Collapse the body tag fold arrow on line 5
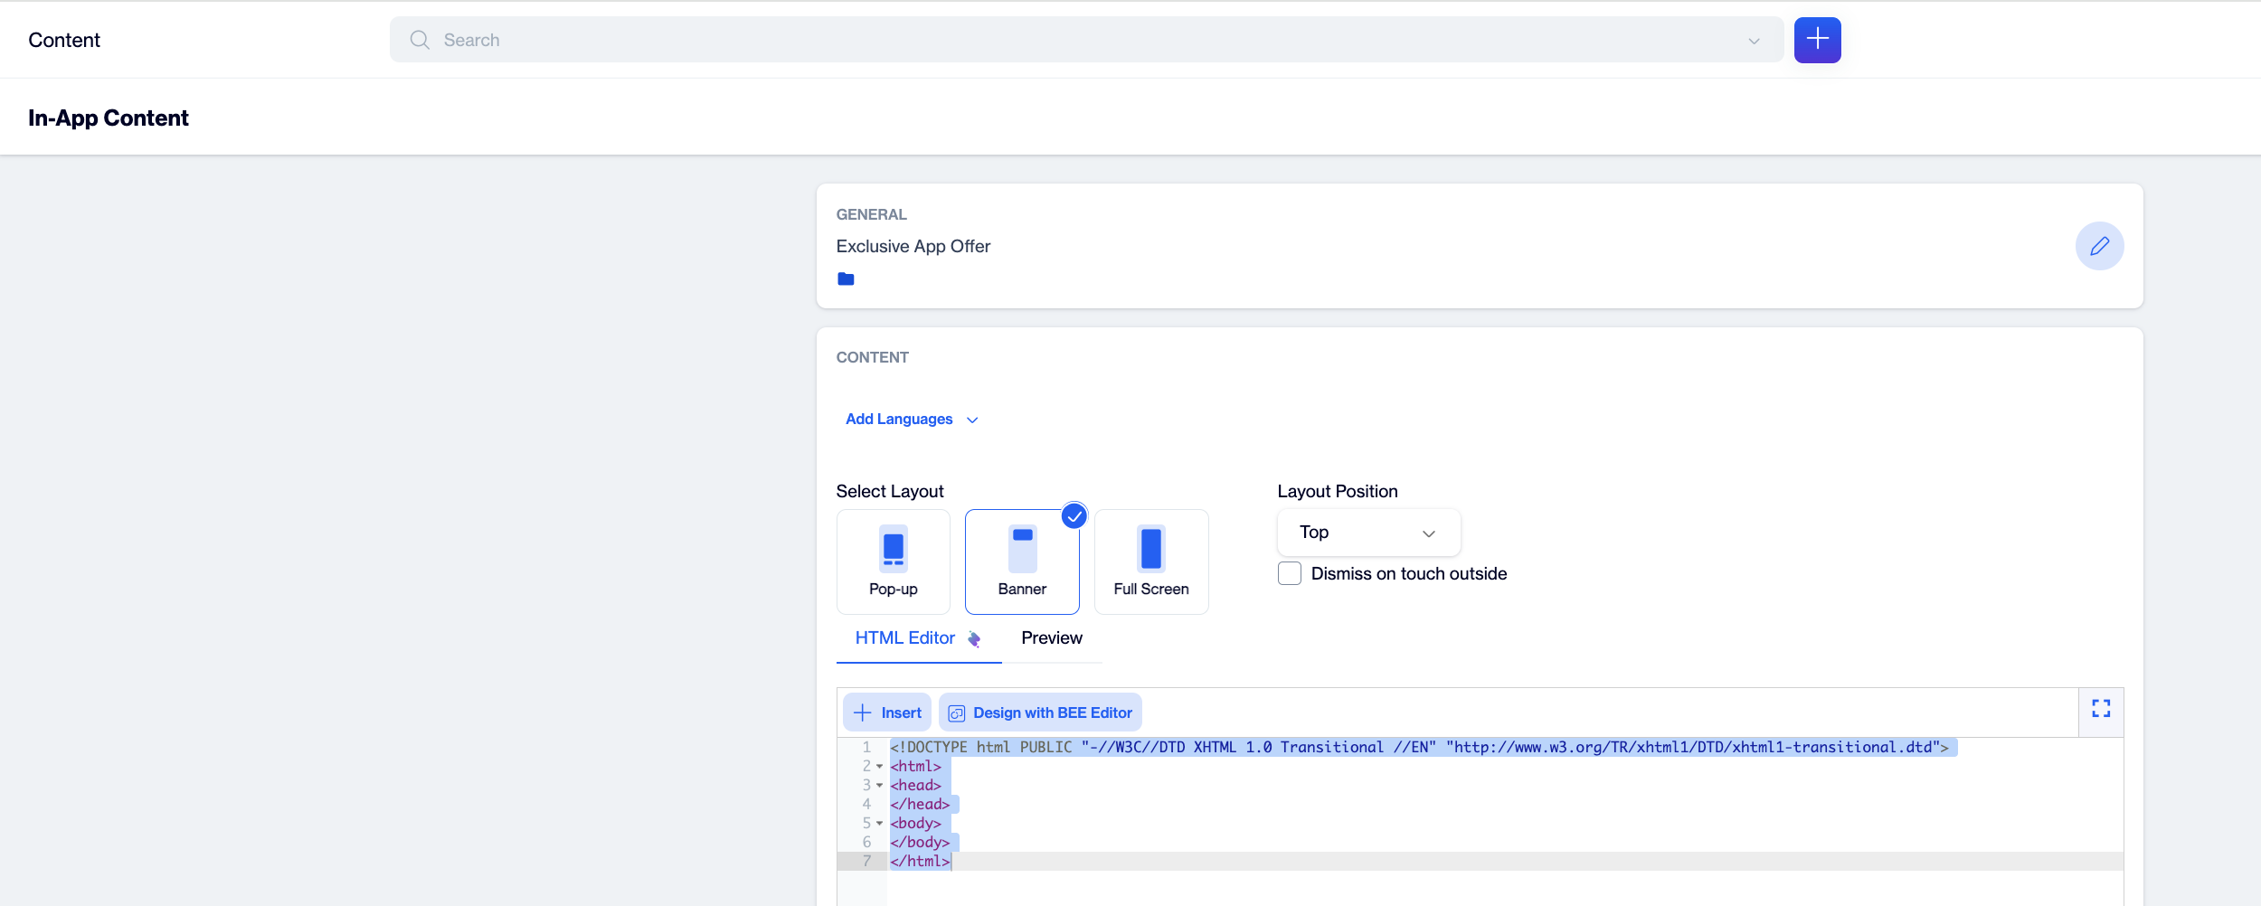Image resolution: width=2261 pixels, height=906 pixels. (879, 824)
